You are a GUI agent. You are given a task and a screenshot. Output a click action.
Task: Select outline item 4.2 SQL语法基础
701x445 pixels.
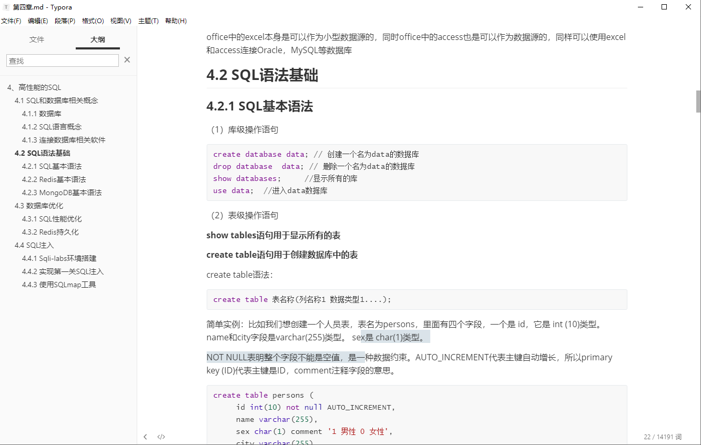point(42,153)
